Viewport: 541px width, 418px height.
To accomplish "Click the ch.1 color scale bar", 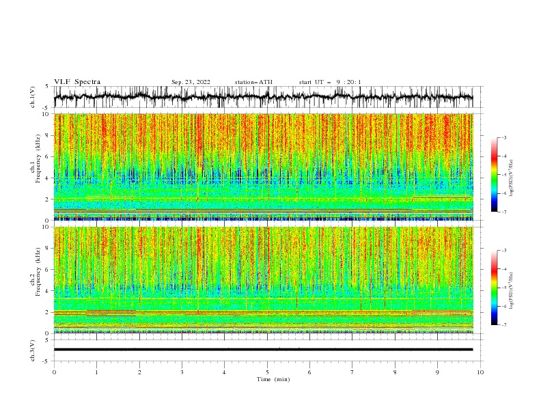I will pyautogui.click(x=494, y=175).
